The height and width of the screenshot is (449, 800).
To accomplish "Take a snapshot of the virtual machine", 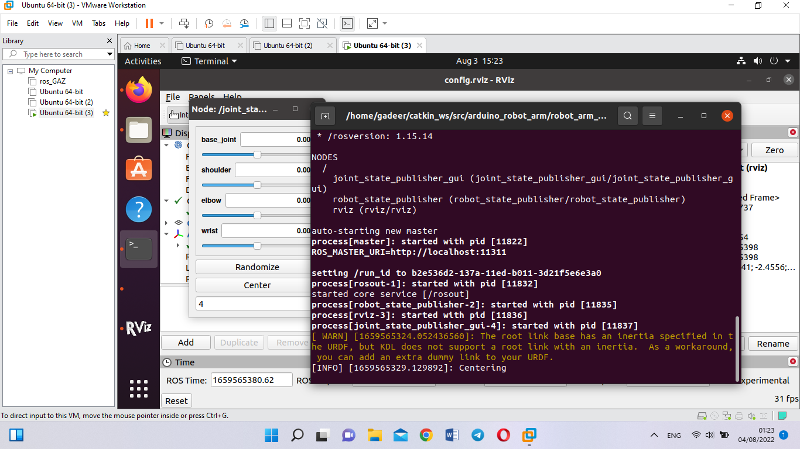I will pos(209,23).
